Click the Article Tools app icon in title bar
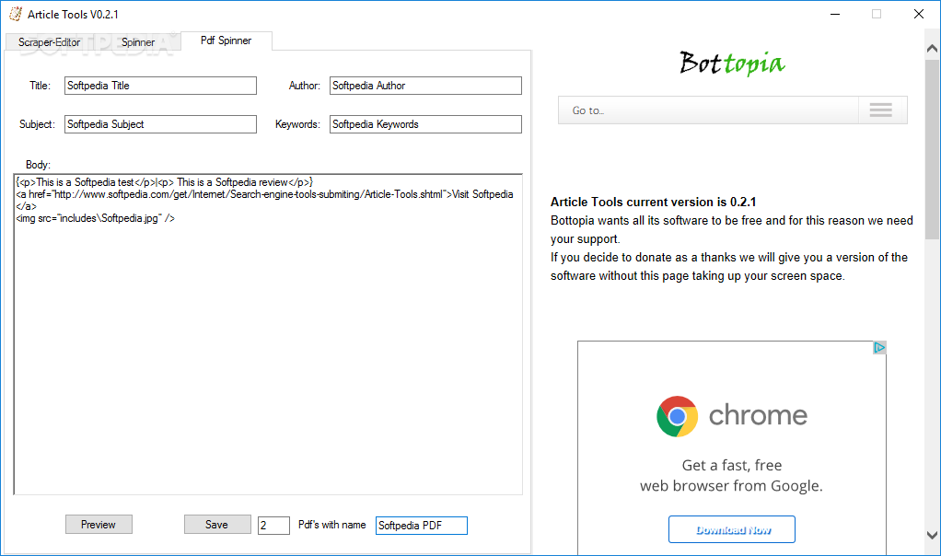This screenshot has height=556, width=941. point(16,14)
